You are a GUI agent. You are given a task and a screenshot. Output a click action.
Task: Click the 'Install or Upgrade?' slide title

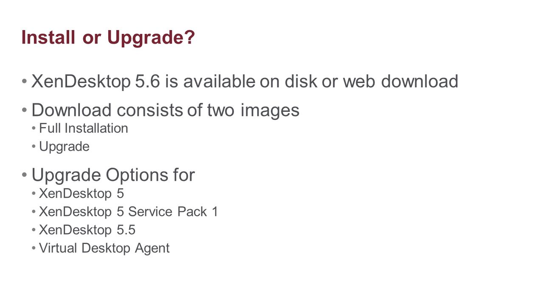108,38
